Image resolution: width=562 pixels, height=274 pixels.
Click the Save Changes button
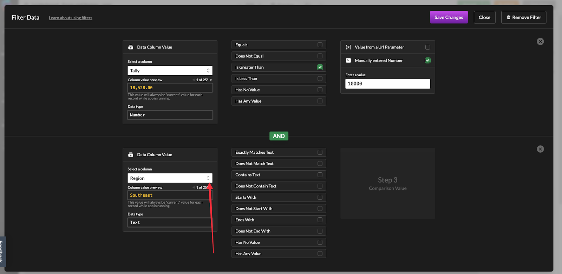(x=449, y=17)
